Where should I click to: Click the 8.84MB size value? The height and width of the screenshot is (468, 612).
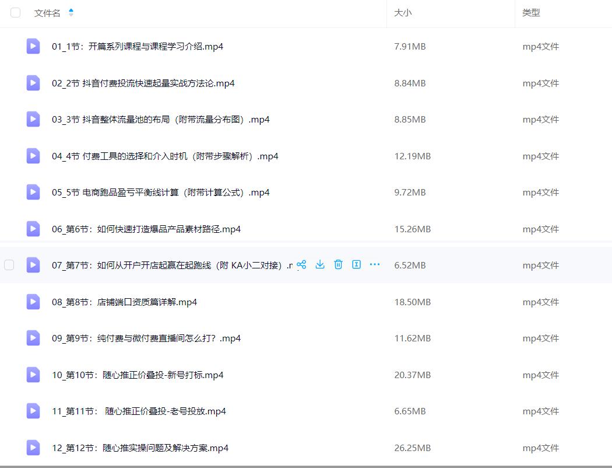coord(410,83)
